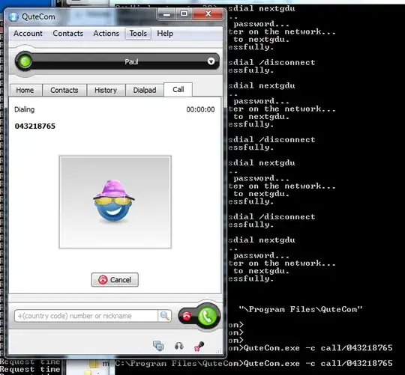Cancel the dialing call
This screenshot has width=405, height=375.
coord(115,280)
